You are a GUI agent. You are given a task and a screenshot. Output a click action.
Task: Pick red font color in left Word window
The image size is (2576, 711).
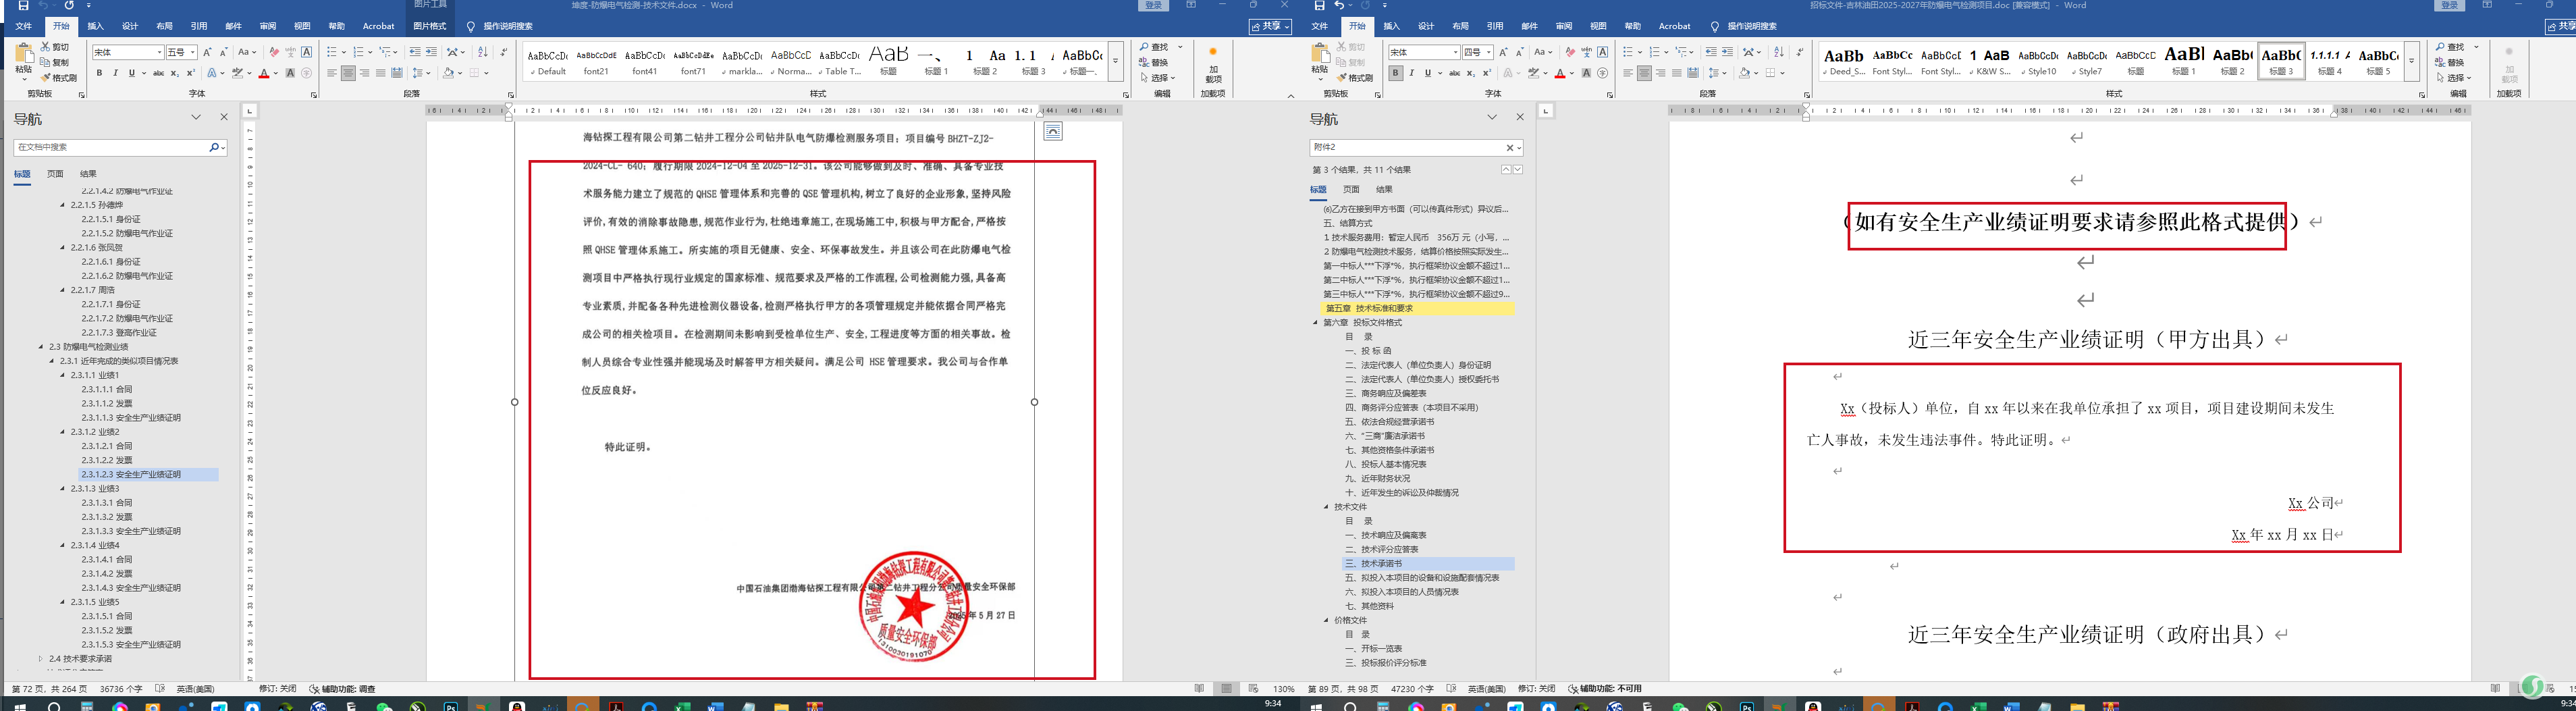(x=264, y=73)
